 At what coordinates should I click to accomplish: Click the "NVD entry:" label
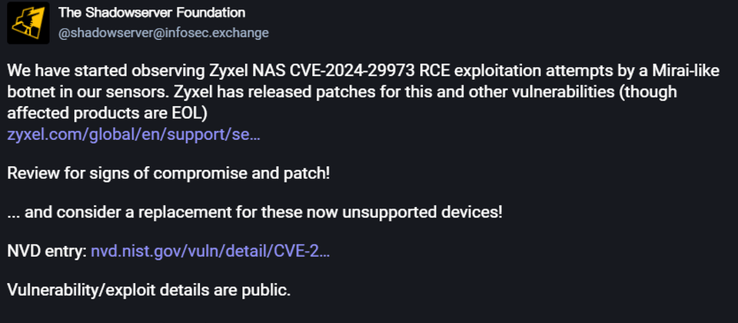pos(47,251)
